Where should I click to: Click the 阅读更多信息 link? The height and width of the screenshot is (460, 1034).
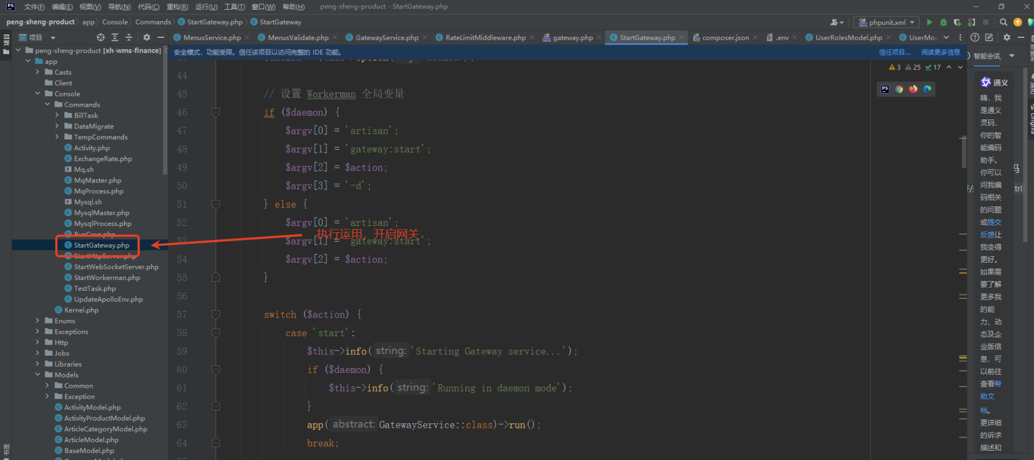940,52
